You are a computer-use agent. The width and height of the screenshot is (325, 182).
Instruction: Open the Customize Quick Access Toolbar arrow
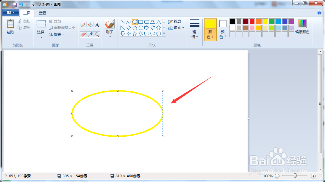point(33,4)
